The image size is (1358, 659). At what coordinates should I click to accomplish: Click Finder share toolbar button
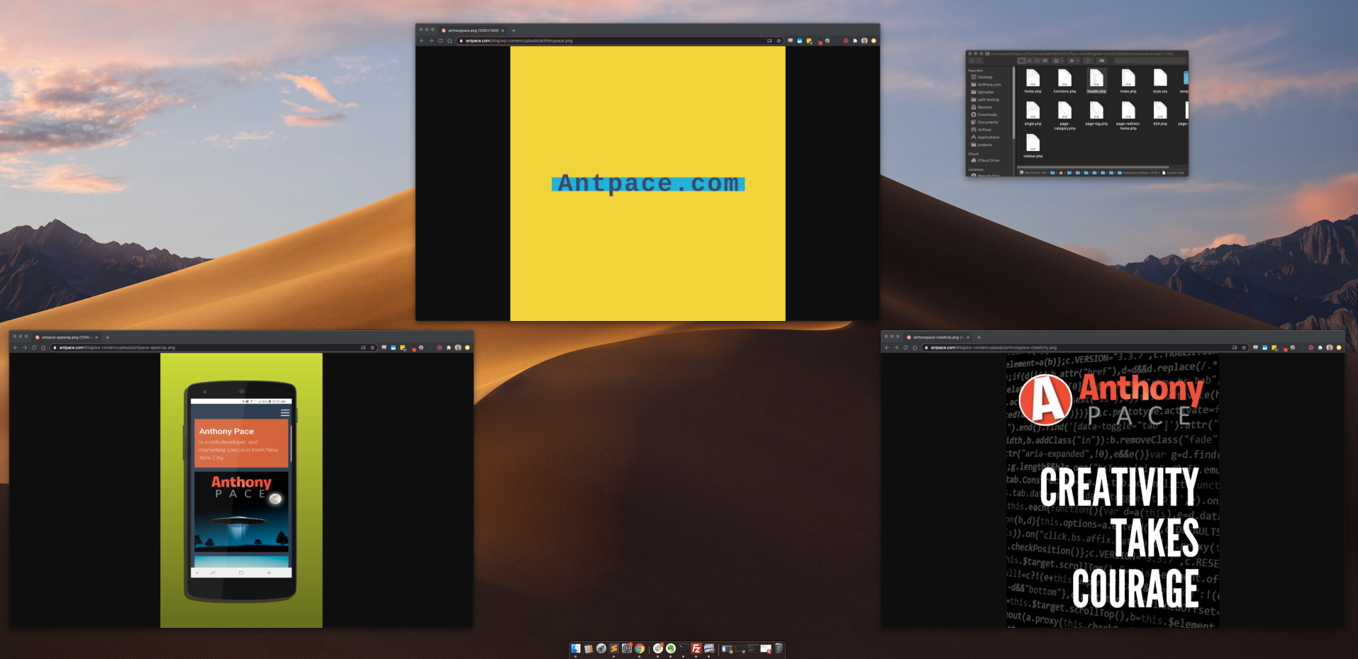click(1088, 61)
